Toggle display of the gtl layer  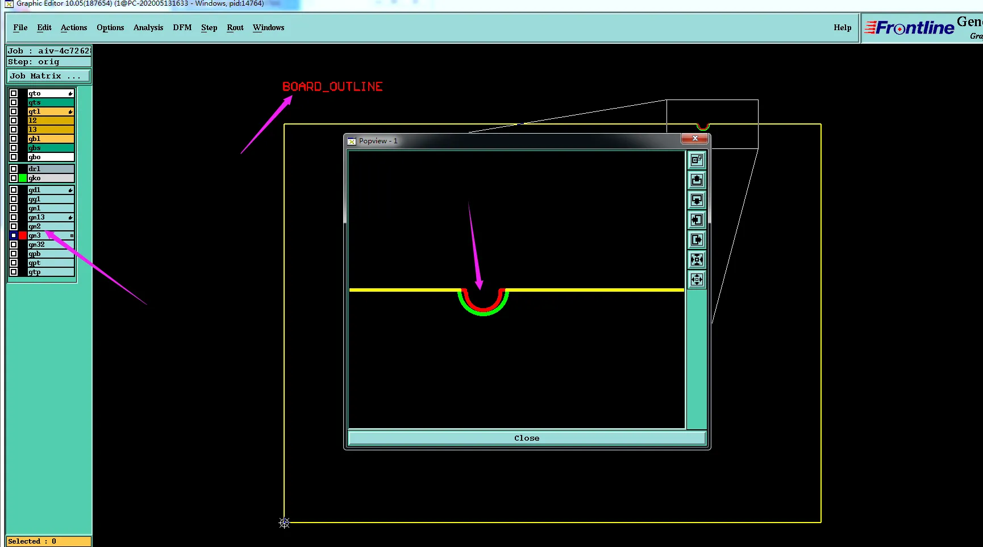(14, 111)
